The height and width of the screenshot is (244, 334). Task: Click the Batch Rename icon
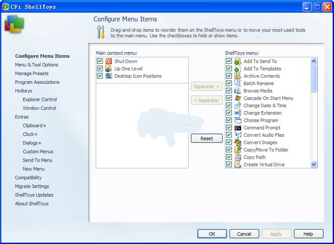238,83
